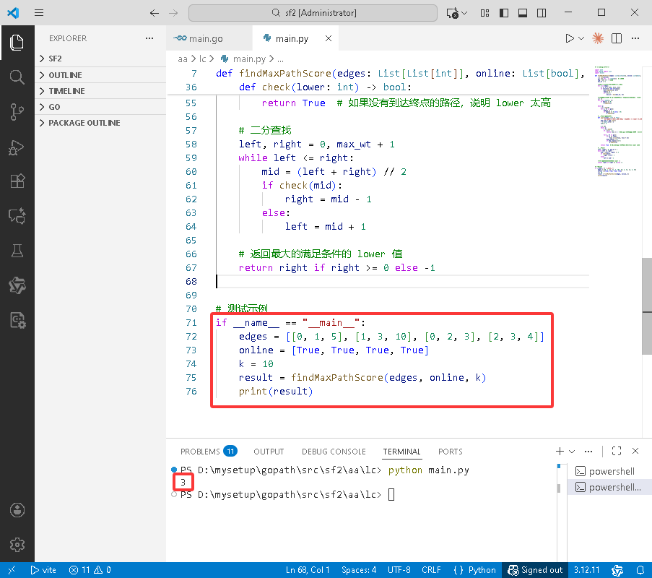This screenshot has width=652, height=578.
Task: Expand the SF2 folder section
Action: coord(100,59)
